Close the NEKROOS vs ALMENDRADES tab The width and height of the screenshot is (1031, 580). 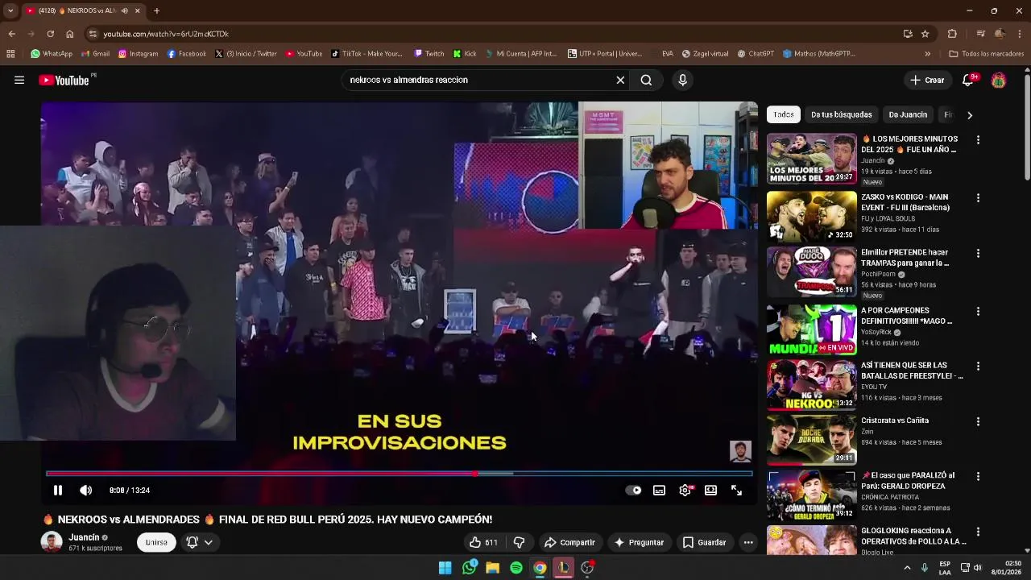tap(137, 10)
